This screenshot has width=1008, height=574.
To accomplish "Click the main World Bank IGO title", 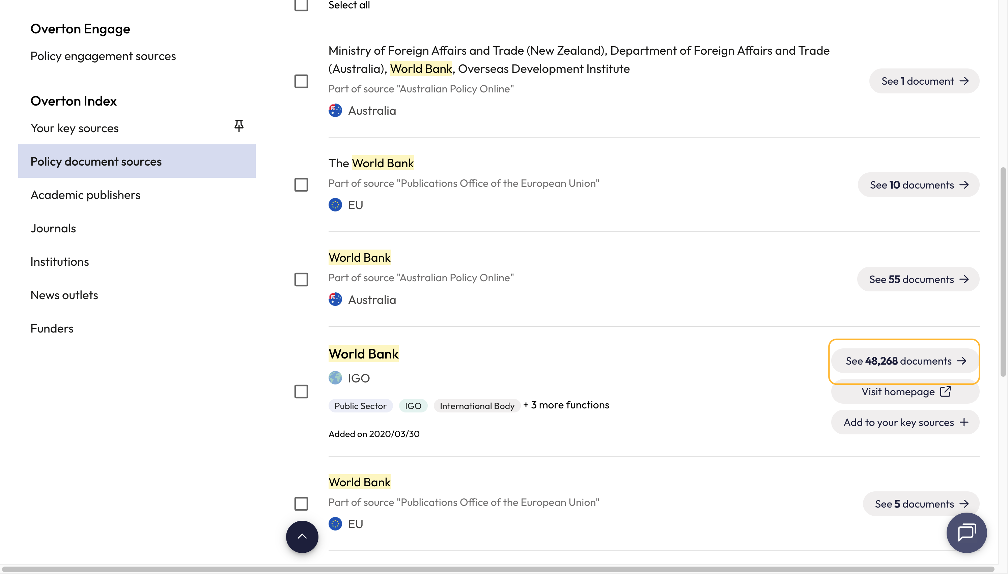I will (x=363, y=354).
